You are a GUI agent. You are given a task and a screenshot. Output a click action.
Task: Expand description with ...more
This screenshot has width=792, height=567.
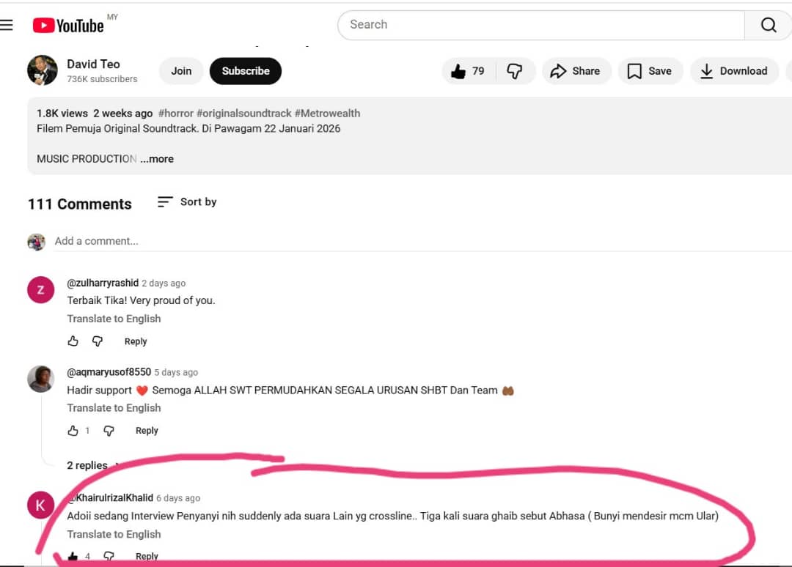157,159
